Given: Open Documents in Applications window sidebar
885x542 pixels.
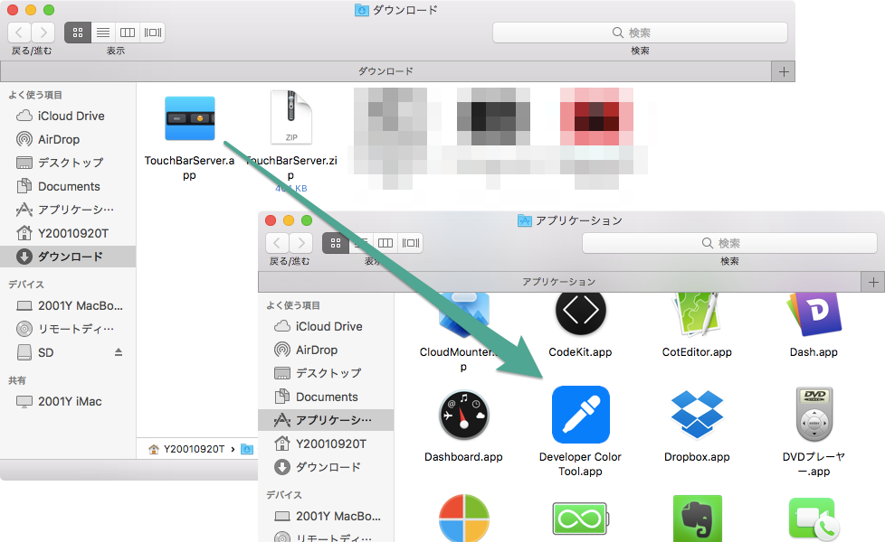Looking at the screenshot, I should [326, 397].
